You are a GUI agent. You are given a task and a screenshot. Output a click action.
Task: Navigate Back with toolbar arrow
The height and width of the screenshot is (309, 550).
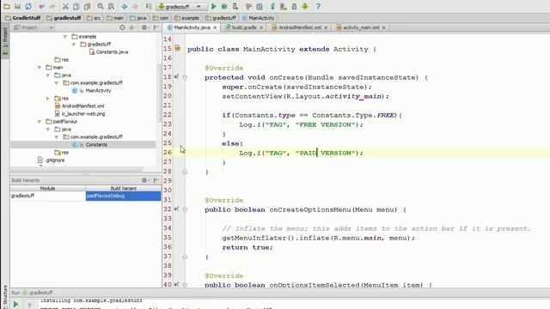click(x=124, y=6)
